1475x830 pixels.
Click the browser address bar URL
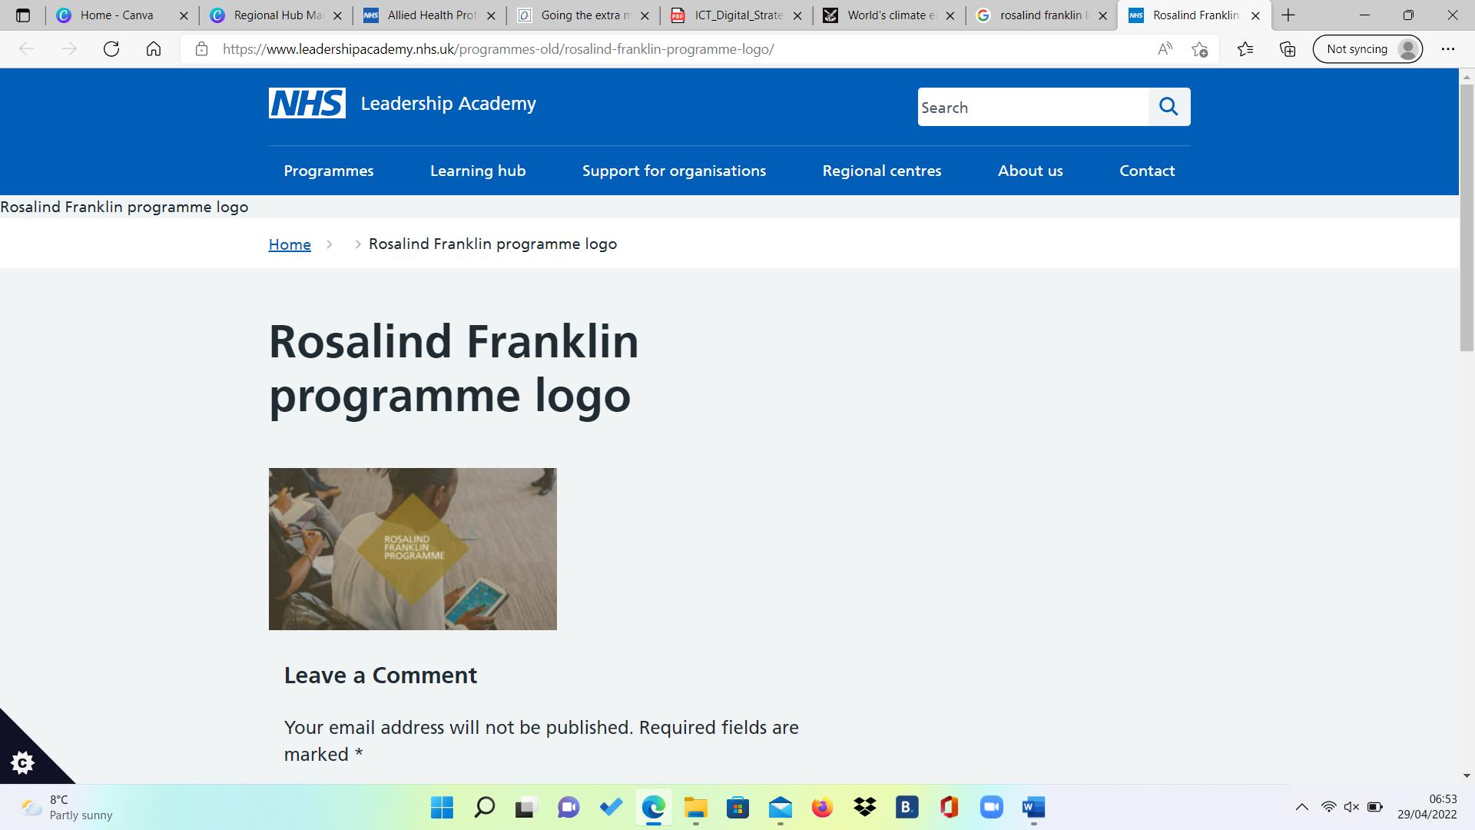[499, 49]
